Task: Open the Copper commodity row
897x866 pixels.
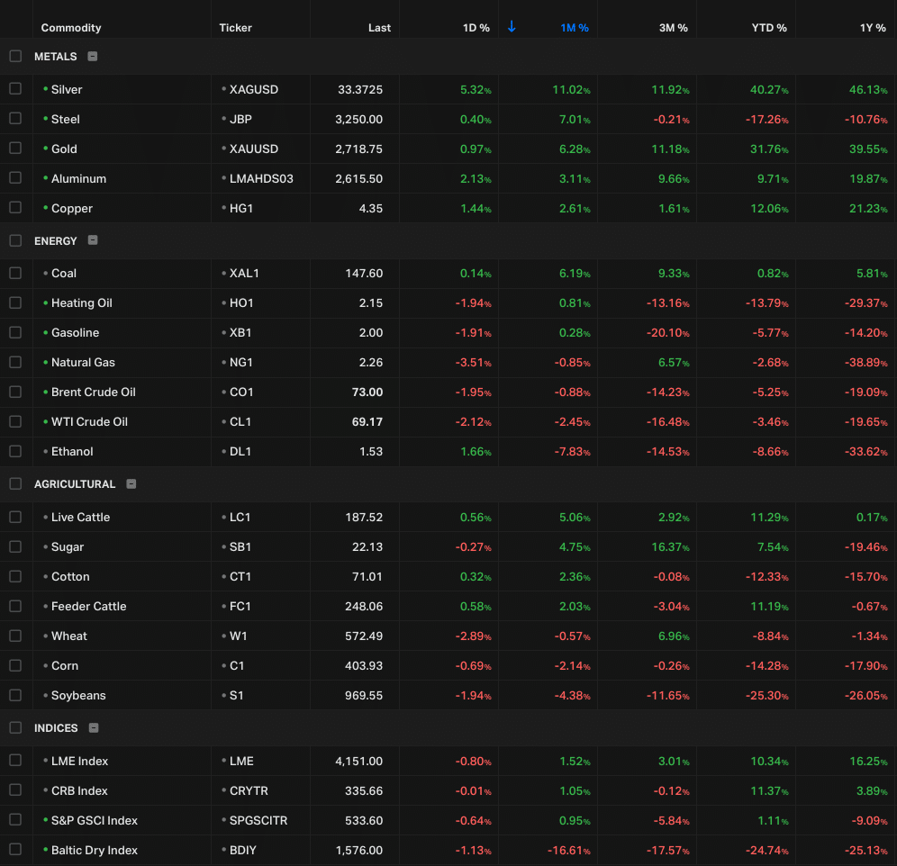Action: pyautogui.click(x=71, y=208)
